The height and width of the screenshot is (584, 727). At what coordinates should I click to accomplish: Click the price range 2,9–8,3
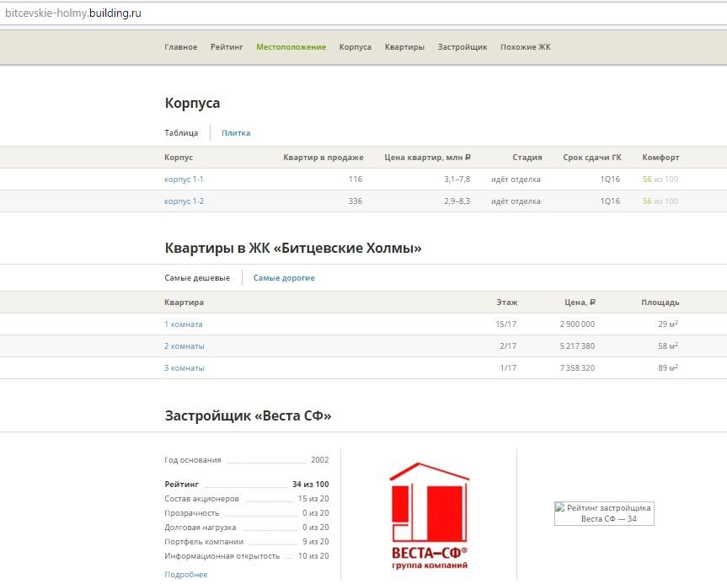click(x=457, y=201)
